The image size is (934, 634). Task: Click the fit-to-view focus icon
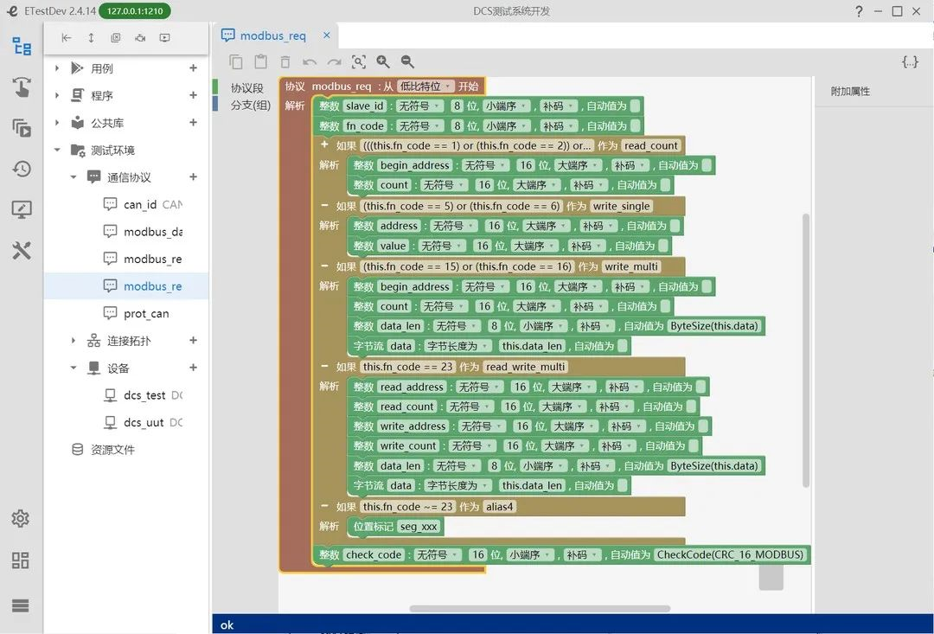(x=359, y=61)
